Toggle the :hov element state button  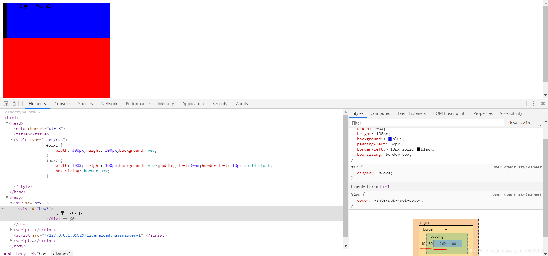click(x=512, y=123)
